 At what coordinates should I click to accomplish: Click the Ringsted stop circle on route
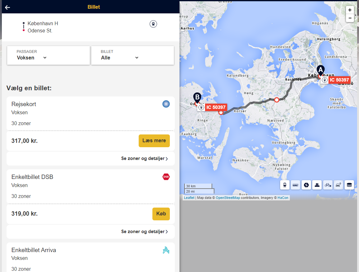point(277,100)
